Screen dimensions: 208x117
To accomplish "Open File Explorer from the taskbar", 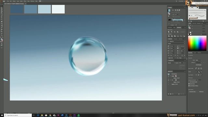I will tap(42, 115).
